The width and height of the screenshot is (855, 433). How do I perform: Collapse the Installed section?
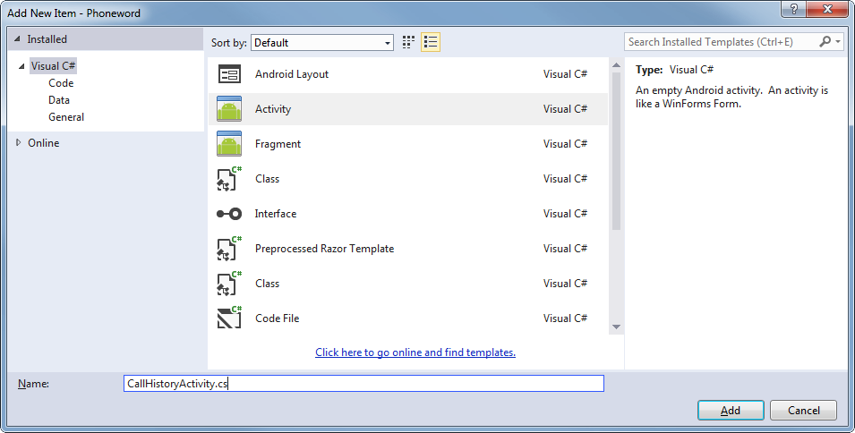click(19, 39)
